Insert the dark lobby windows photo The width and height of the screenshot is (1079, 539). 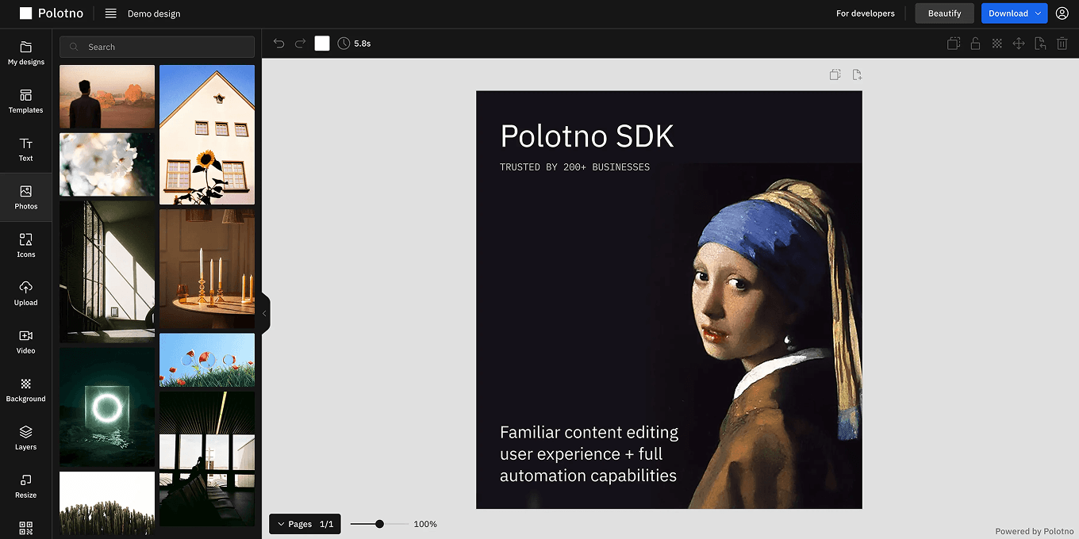(207, 459)
